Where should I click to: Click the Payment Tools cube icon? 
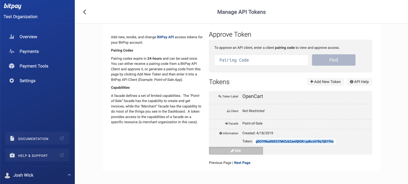pos(12,66)
